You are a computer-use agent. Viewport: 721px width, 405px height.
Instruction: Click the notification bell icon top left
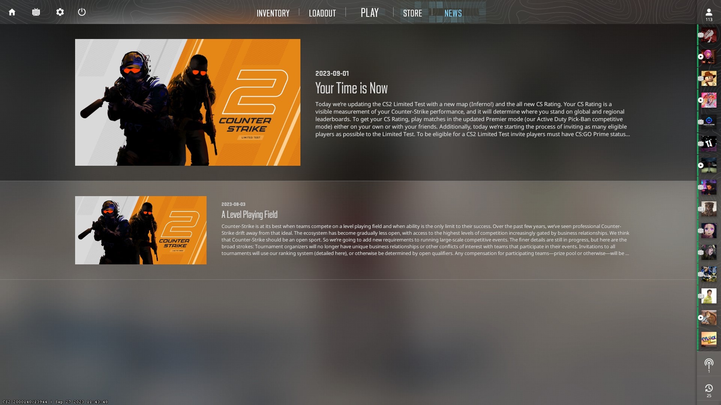[x=36, y=12]
